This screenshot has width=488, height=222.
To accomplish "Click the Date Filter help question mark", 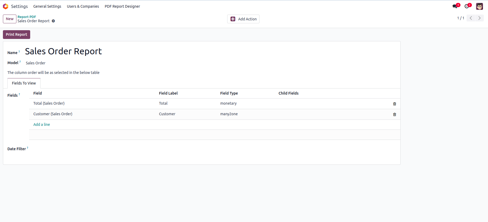I will 28,148.
